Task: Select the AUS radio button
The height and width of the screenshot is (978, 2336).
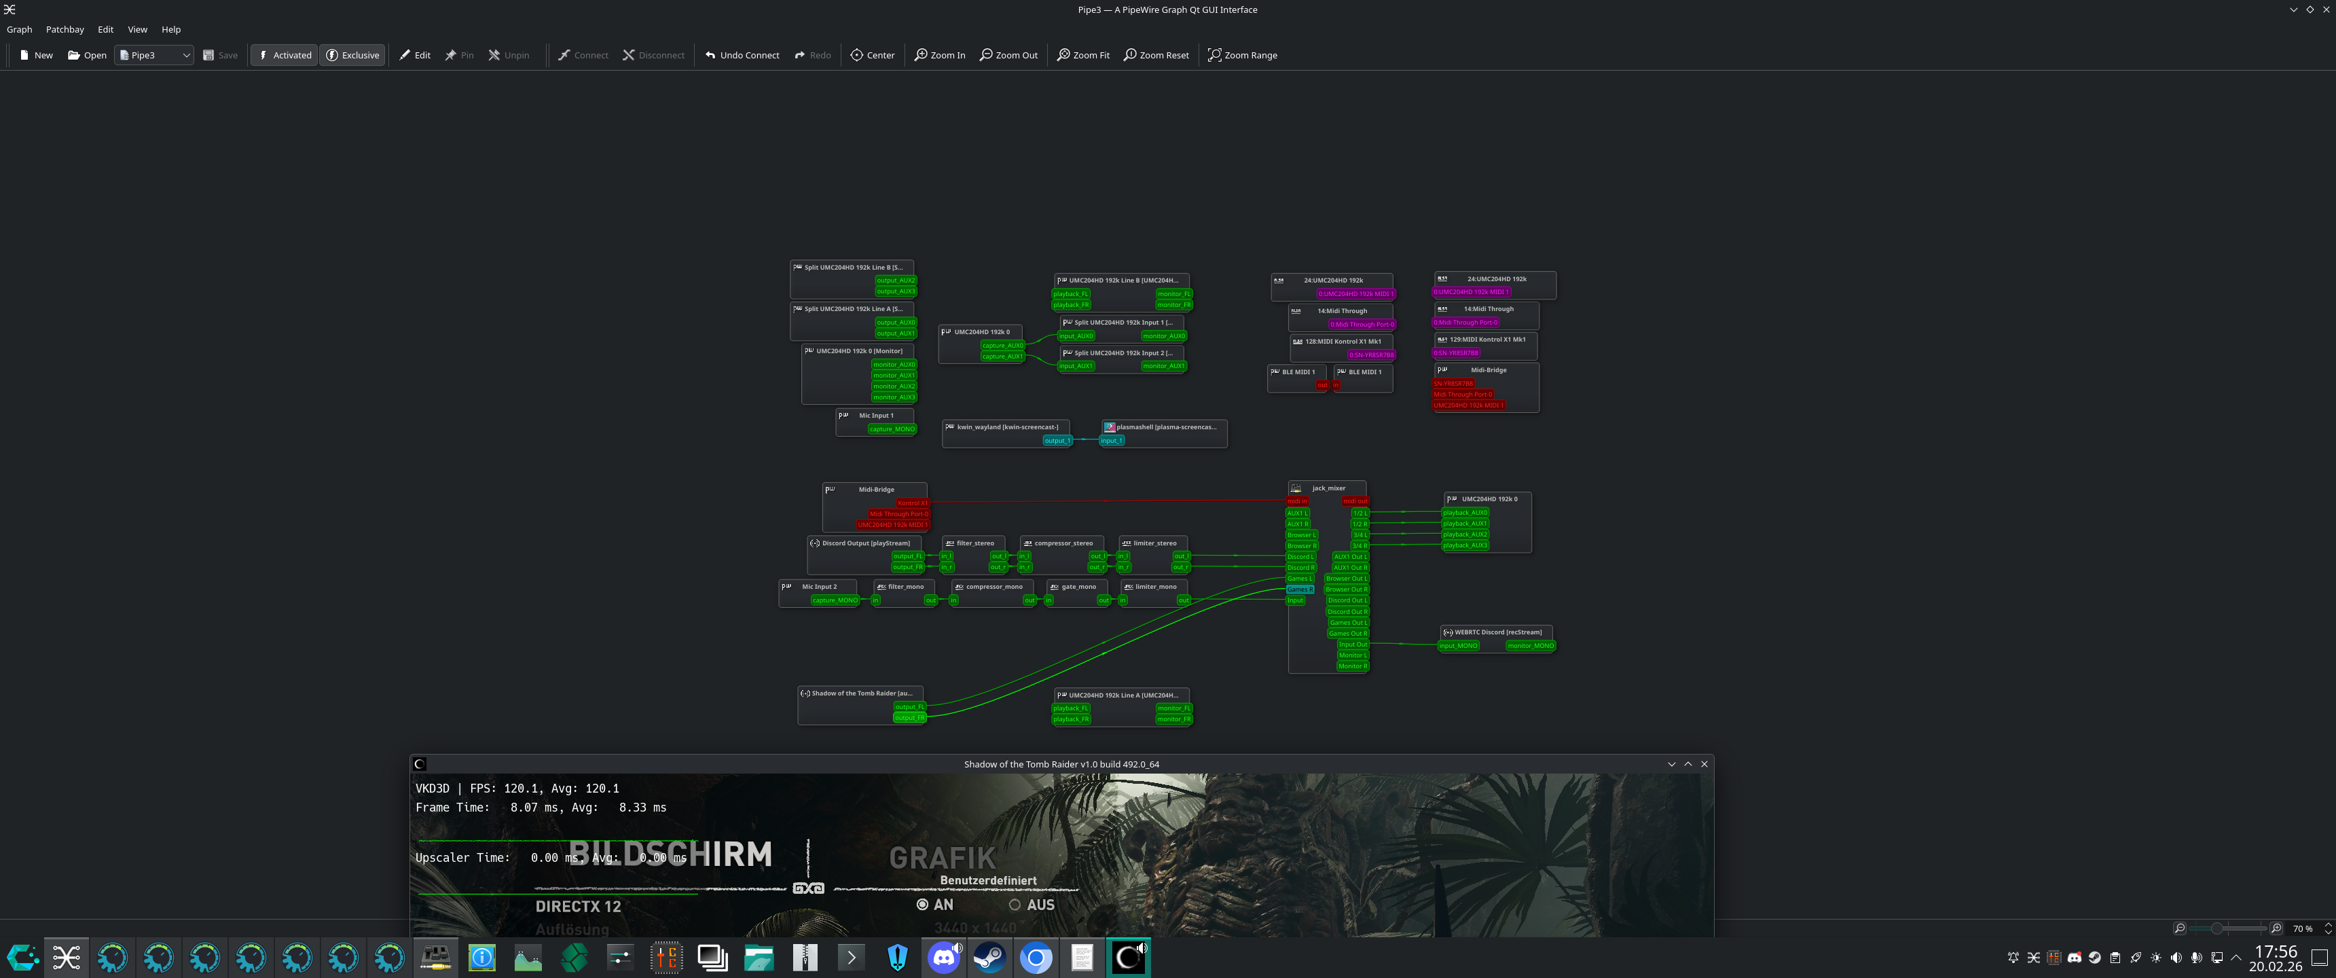Action: coord(1015,905)
